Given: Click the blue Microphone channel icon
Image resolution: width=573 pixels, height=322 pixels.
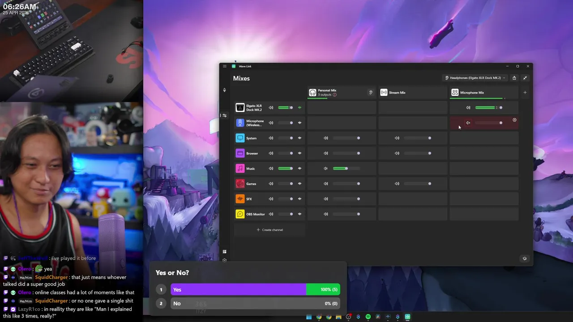Looking at the screenshot, I should coord(240,123).
